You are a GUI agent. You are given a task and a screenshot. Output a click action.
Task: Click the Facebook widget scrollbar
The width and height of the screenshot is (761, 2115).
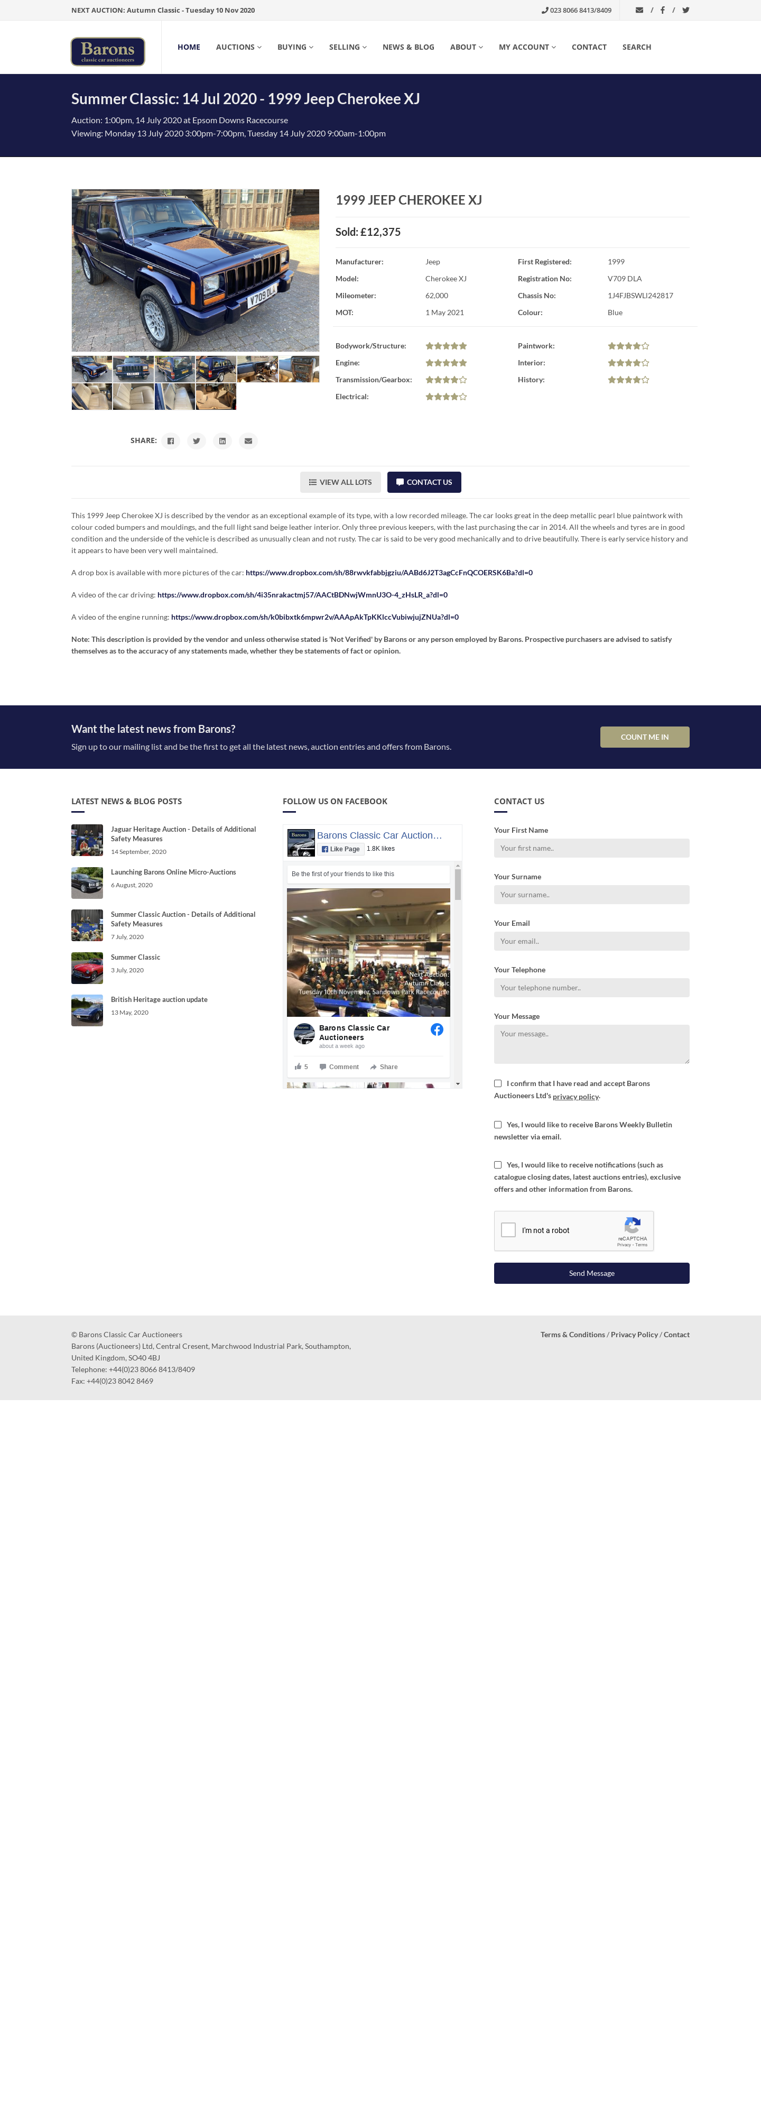point(457,884)
